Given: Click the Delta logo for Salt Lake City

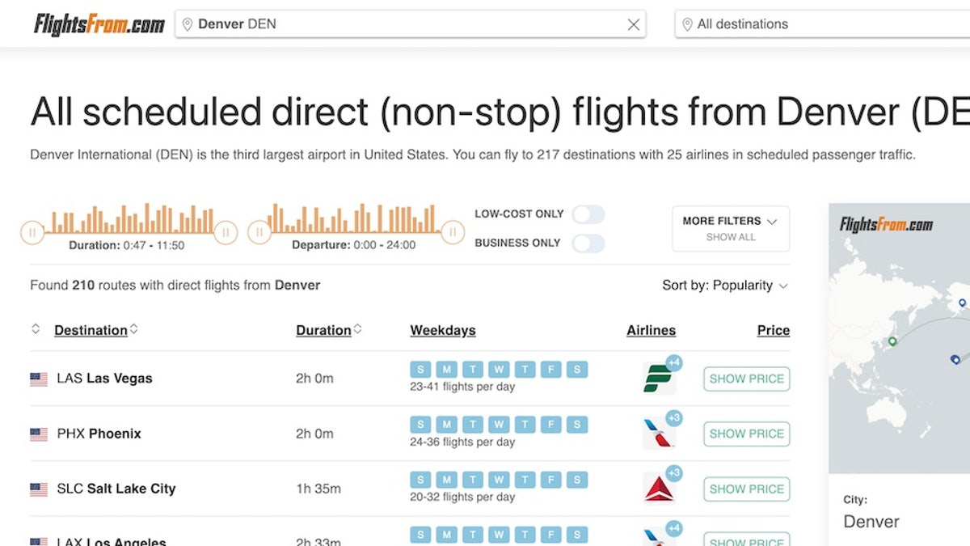Looking at the screenshot, I should tap(658, 489).
